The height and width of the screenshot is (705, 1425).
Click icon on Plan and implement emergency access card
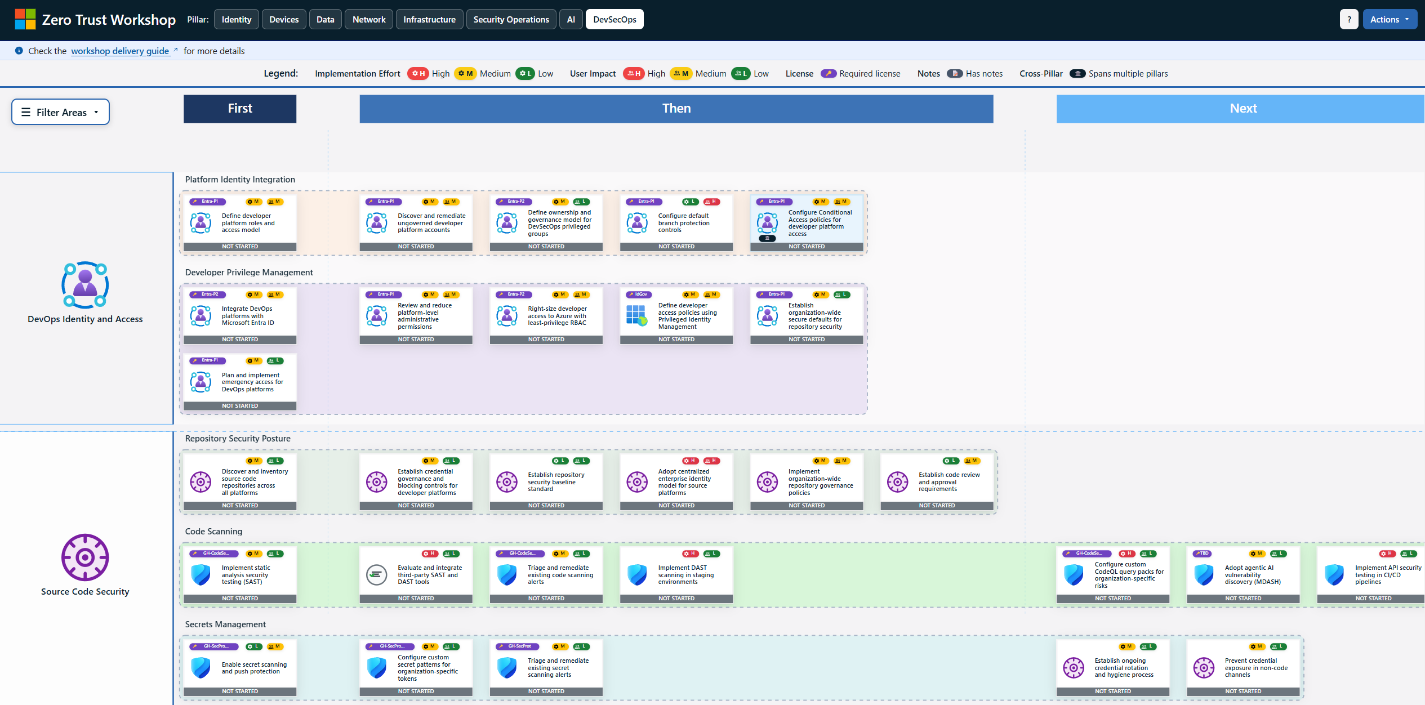201,382
